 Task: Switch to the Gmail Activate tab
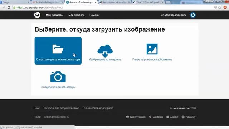click(47, 3)
